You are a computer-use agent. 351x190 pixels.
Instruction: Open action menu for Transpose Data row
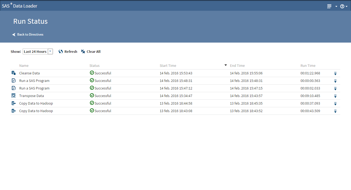[x=335, y=96]
